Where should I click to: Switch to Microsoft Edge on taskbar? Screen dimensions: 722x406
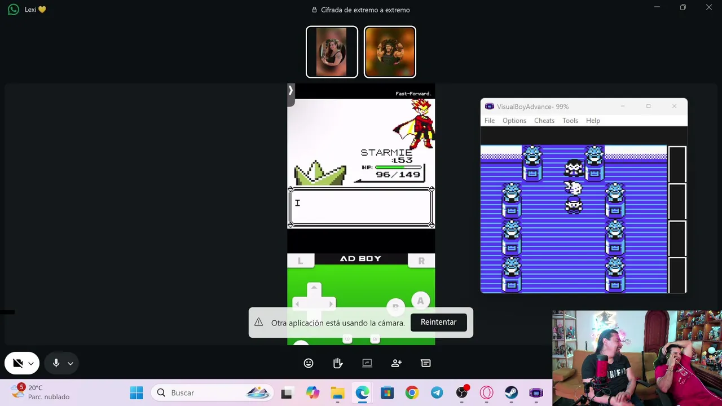pos(362,392)
